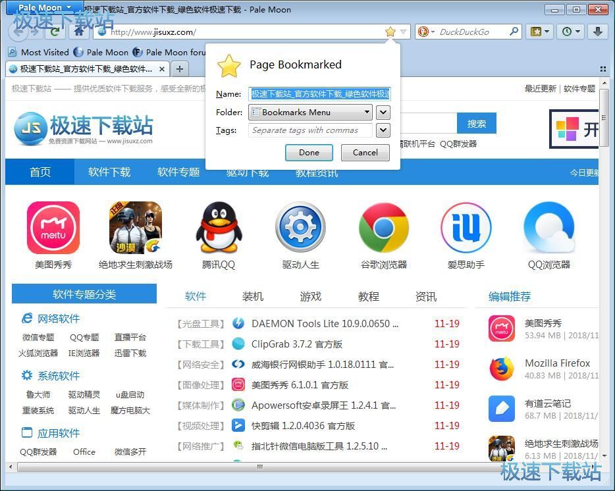Open the 鲁大师 topic link
The image size is (615, 491).
tap(38, 394)
